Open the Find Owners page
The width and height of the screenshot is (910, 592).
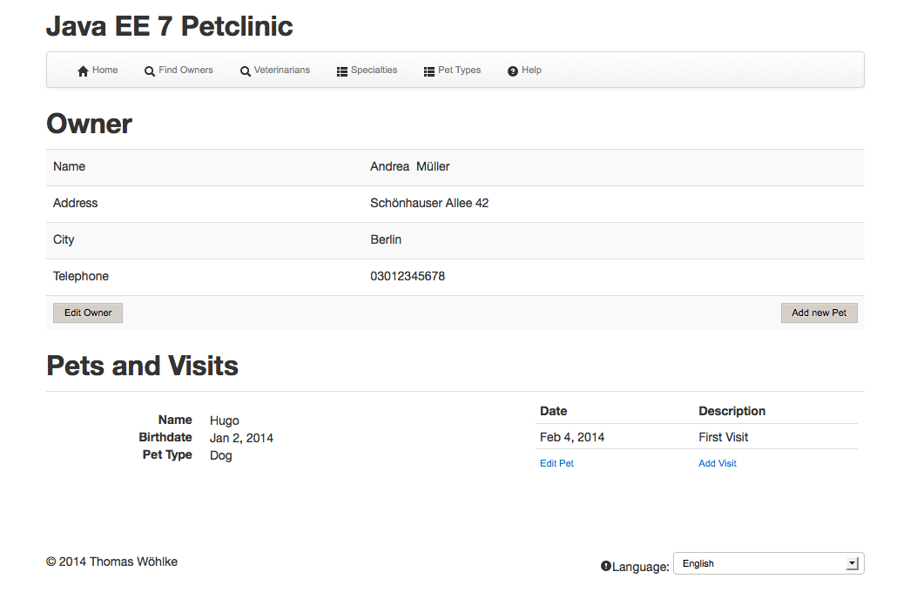(x=185, y=70)
